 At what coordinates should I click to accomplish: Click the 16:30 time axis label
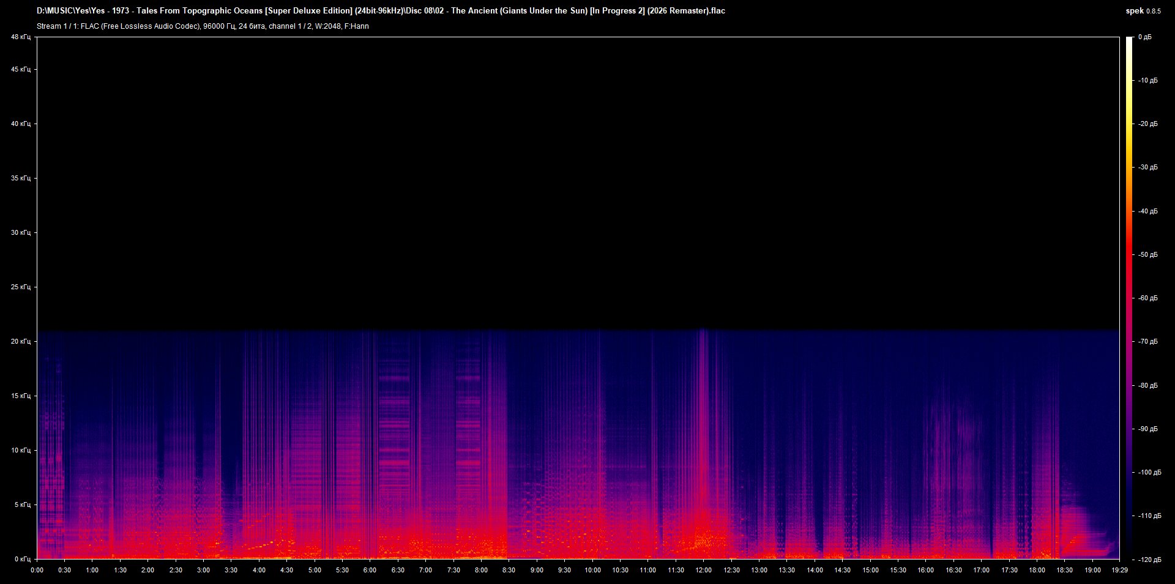pos(953,570)
